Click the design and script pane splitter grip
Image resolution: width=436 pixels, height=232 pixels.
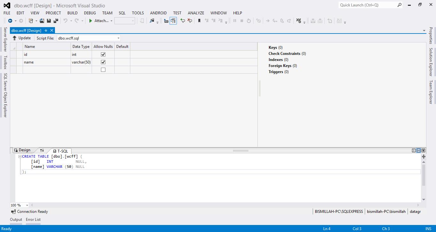click(x=241, y=150)
